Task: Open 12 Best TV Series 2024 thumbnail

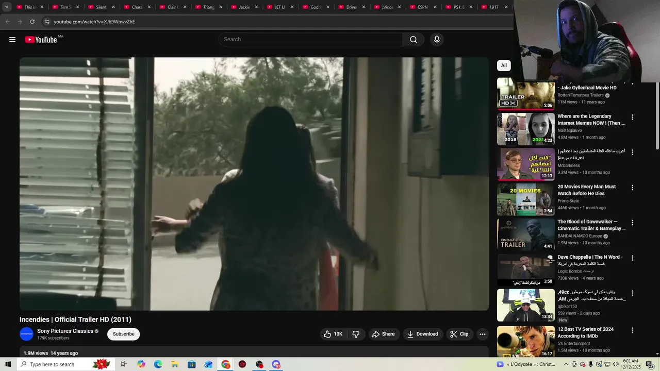Action: [526, 342]
